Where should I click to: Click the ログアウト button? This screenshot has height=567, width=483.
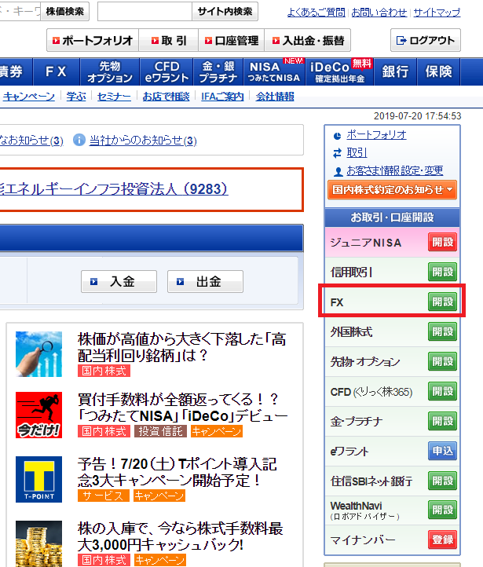click(x=426, y=40)
